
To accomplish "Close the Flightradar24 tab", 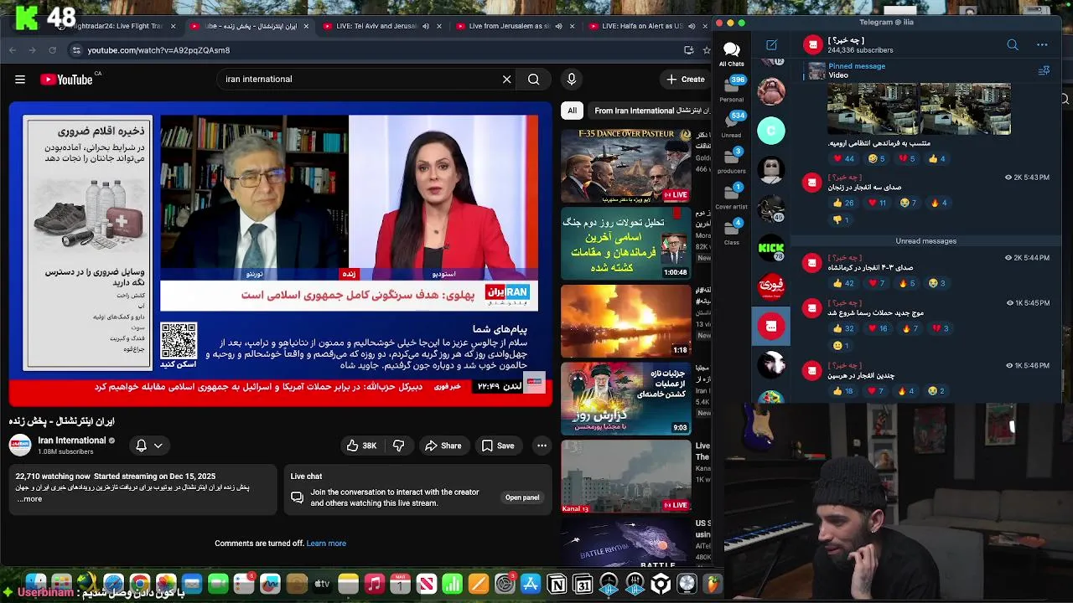I will tap(173, 26).
